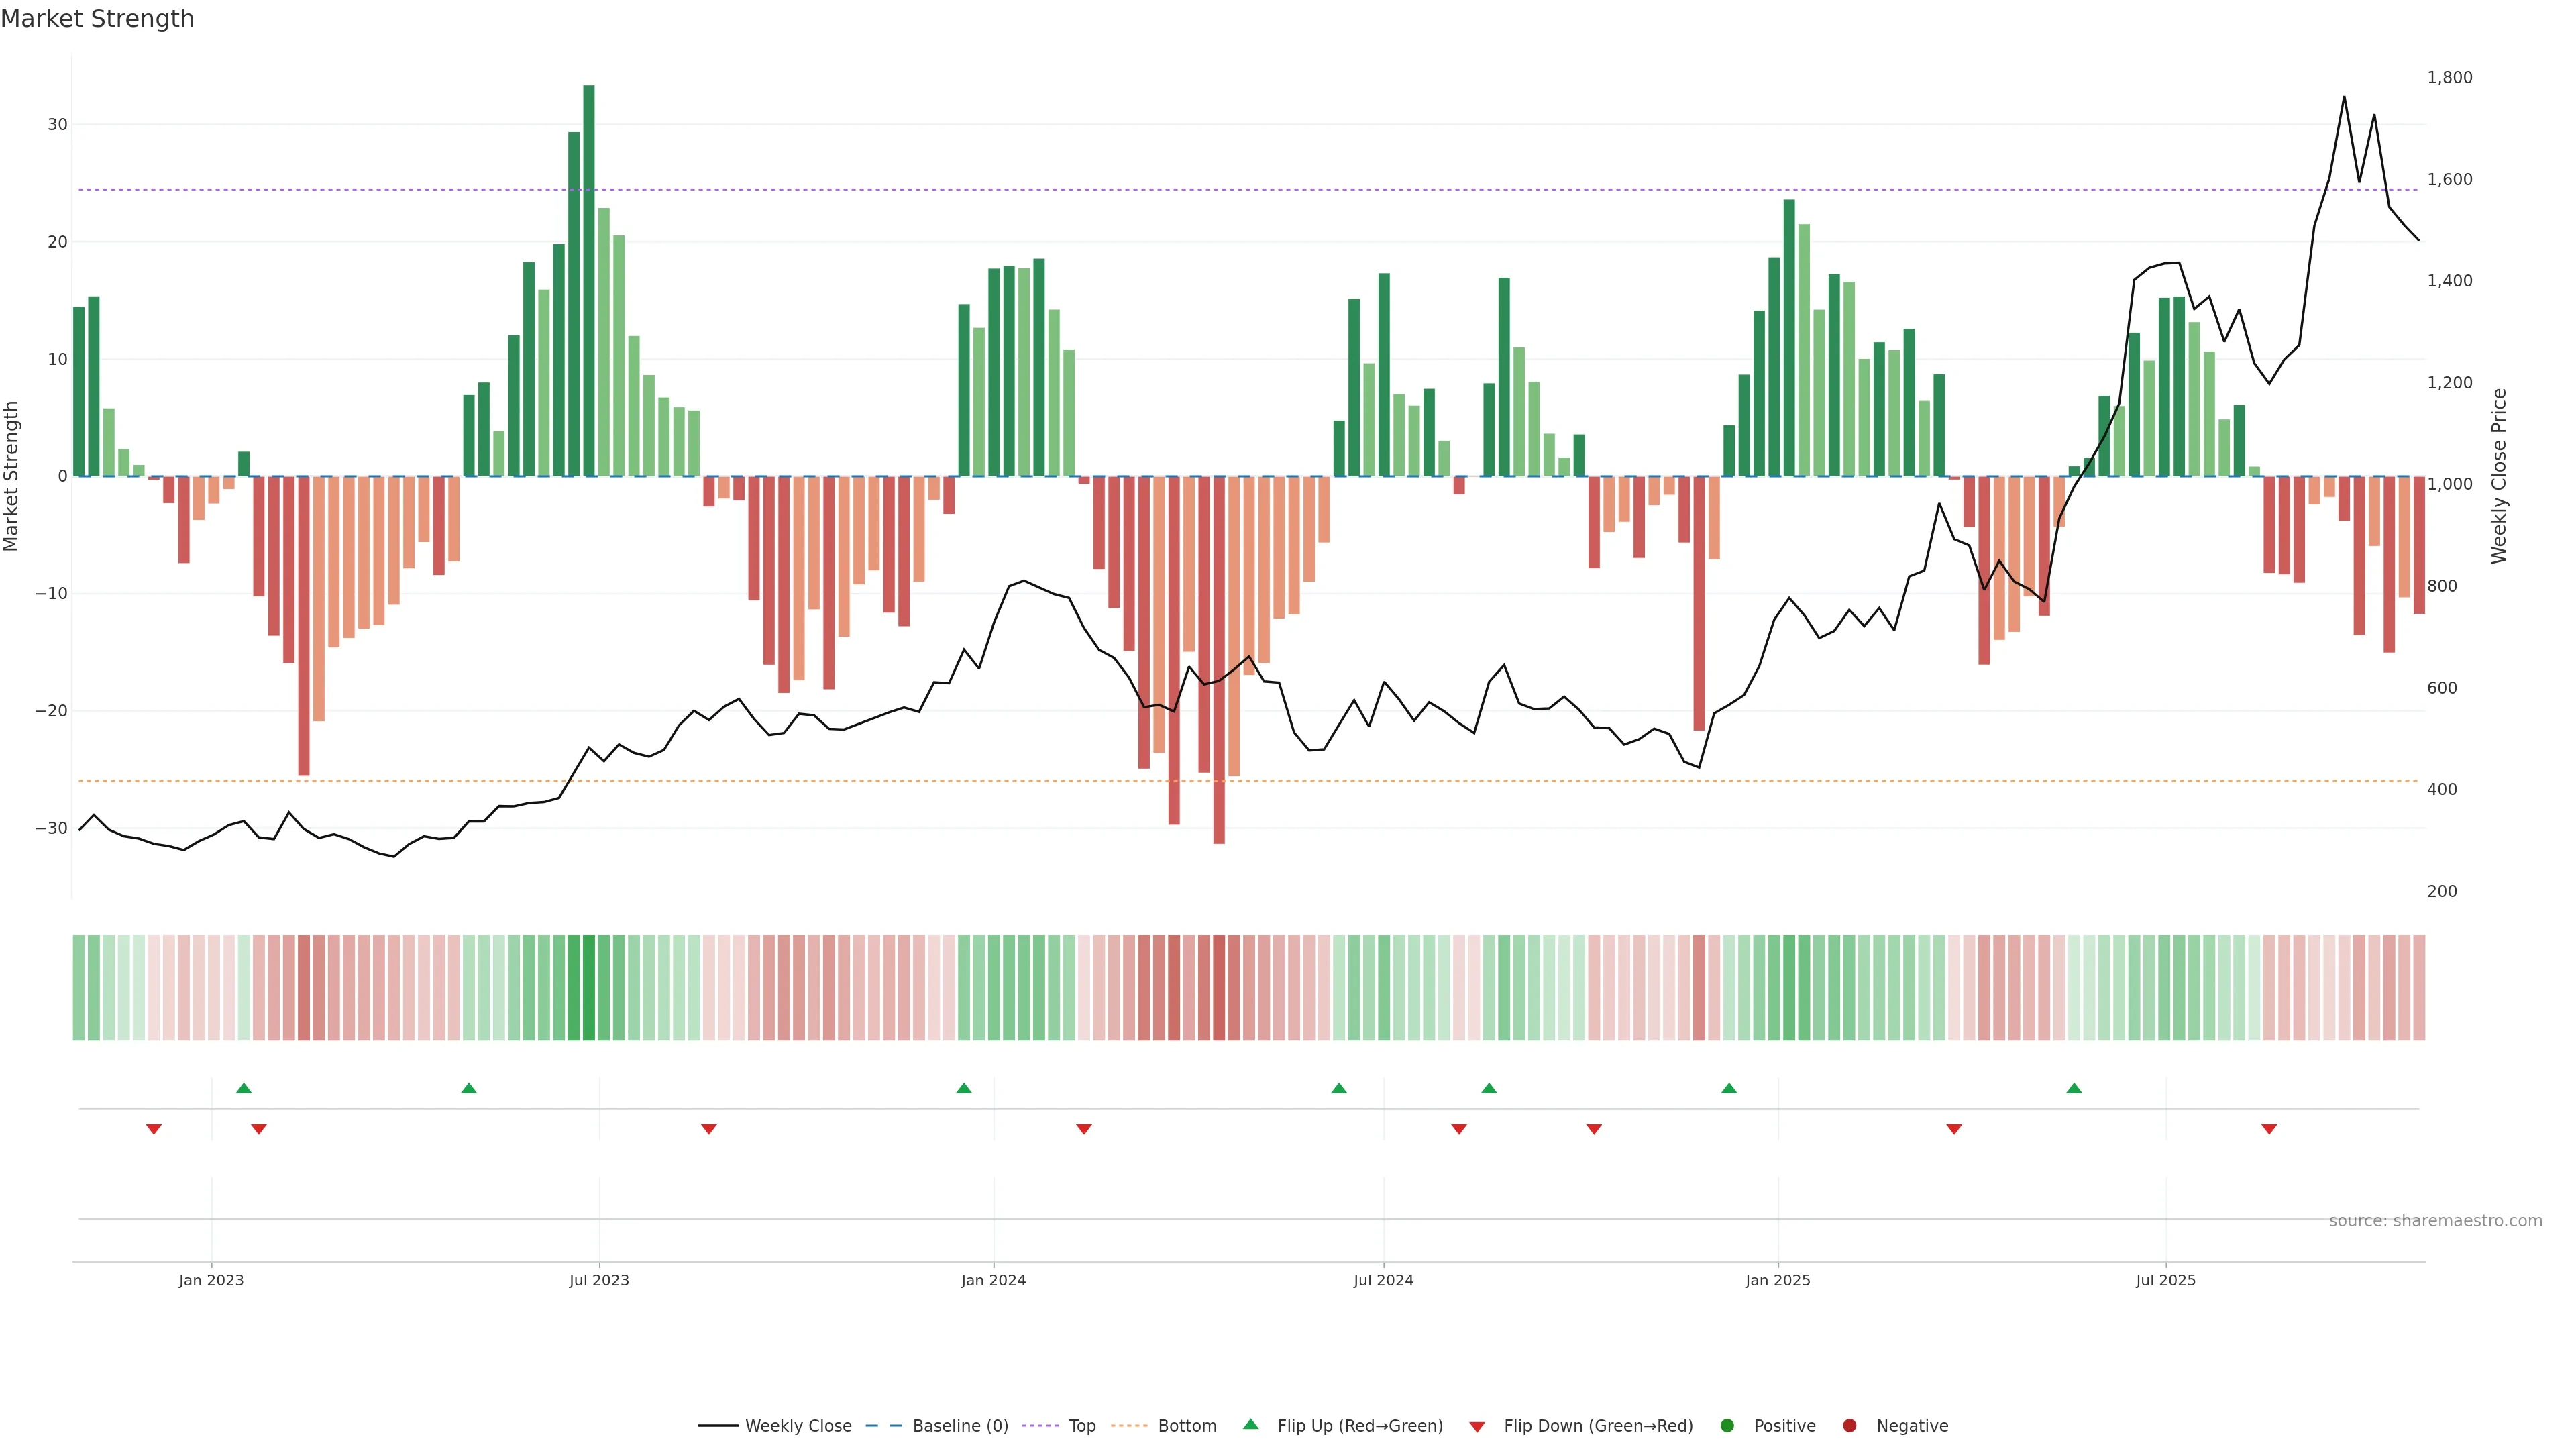Click the Flip Down red triangle legend icon
2576x1449 pixels.
[1477, 1427]
